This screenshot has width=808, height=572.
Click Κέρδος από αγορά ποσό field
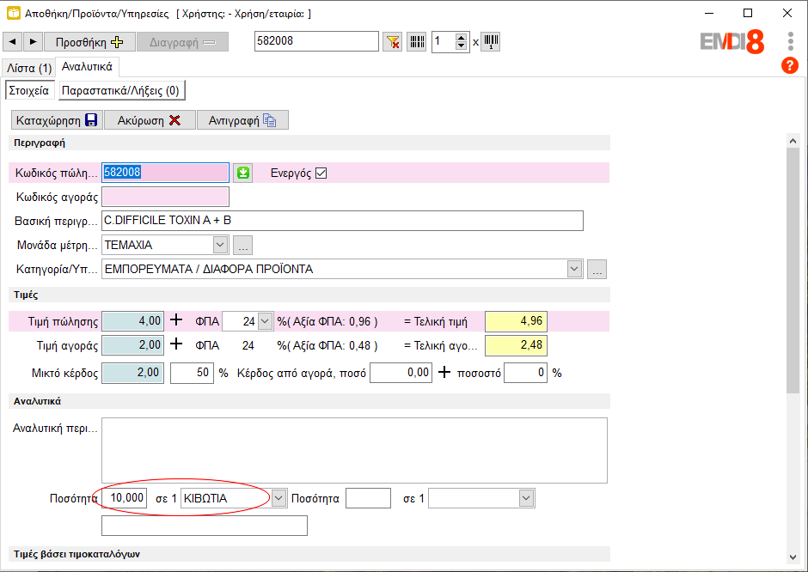[x=401, y=373]
